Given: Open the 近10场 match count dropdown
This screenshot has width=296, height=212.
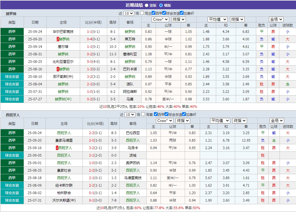Looking at the screenshot, I should pyautogui.click(x=128, y=12).
